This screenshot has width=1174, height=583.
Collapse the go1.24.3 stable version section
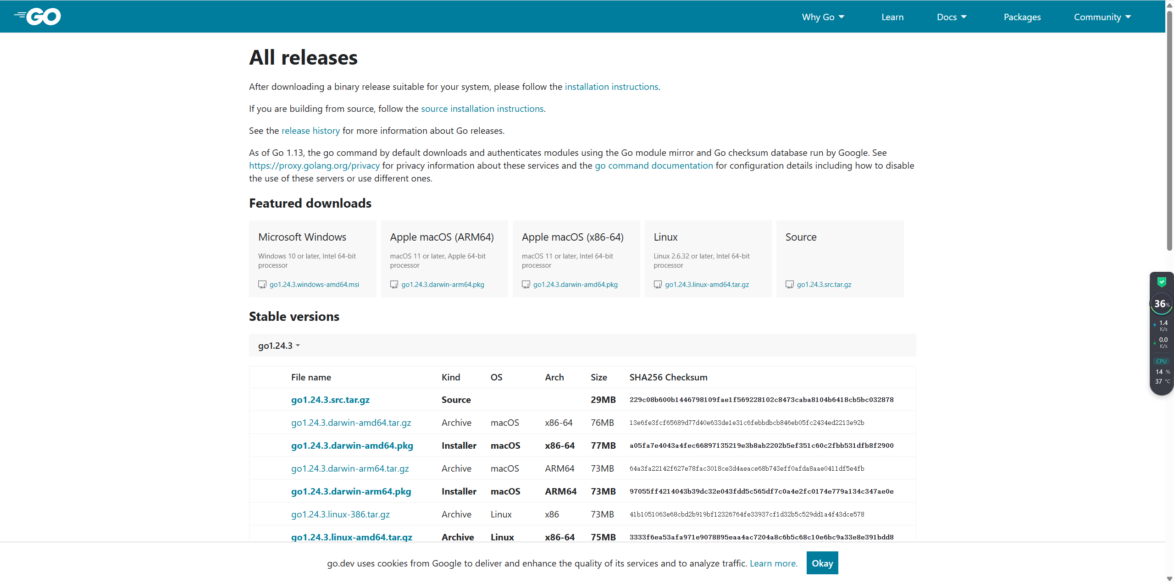(x=279, y=346)
